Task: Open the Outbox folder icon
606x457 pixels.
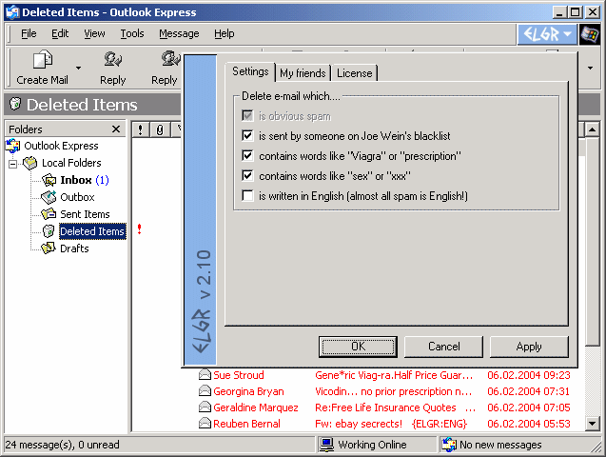Action: (49, 197)
